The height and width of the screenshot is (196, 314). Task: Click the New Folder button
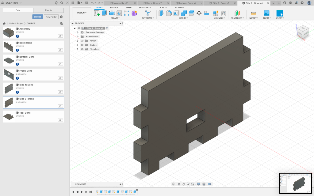coord(51,17)
